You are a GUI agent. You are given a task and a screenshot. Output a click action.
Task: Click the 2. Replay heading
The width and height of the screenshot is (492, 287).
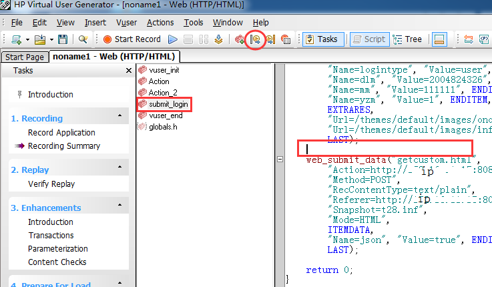[30, 170]
